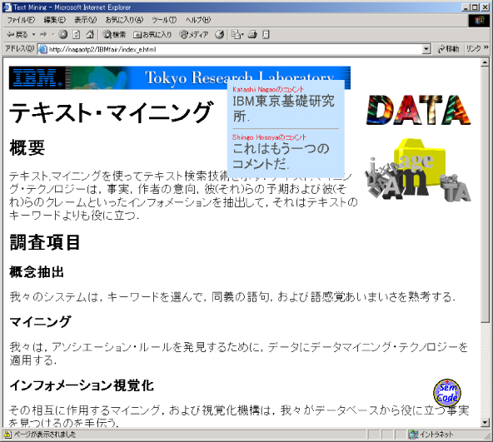Open the 表示(V) menu
Screen dimensions: 493x442
85,20
